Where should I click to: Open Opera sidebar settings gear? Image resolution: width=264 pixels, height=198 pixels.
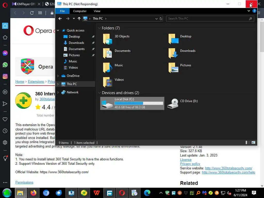click(x=5, y=142)
